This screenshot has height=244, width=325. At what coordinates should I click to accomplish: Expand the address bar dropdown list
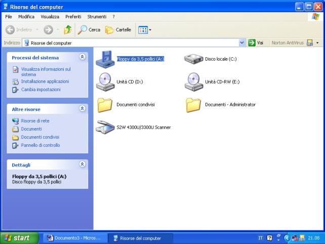(x=241, y=43)
